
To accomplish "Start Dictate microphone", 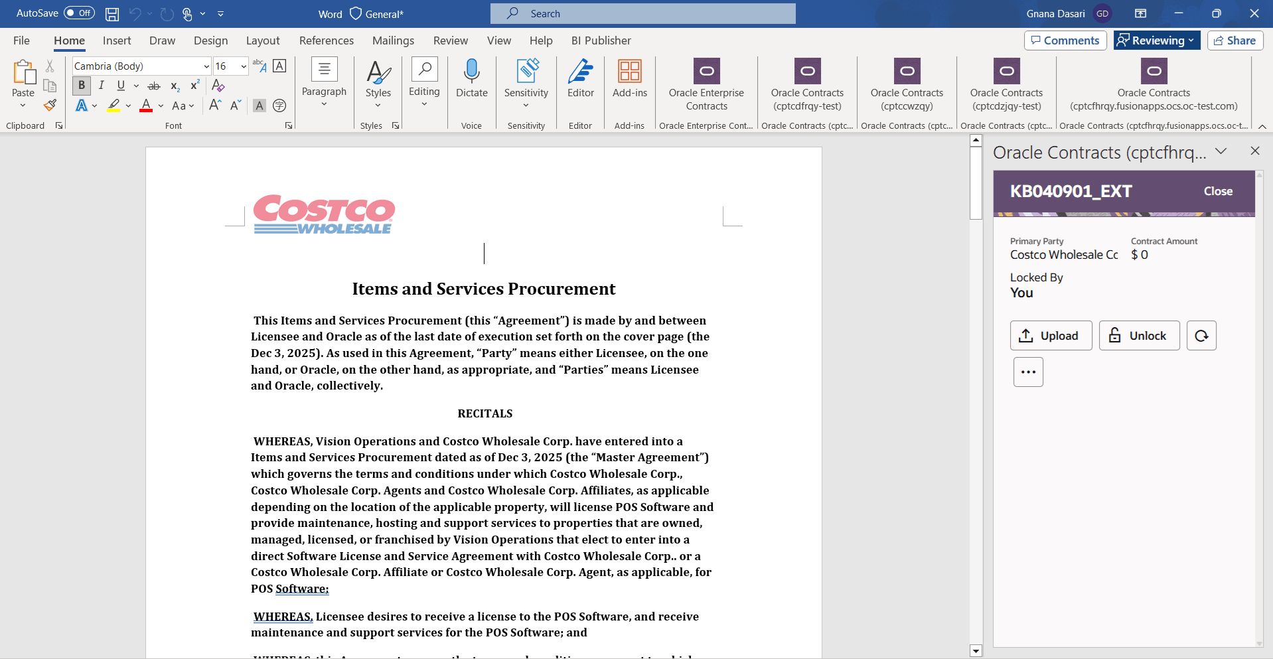I will click(472, 78).
